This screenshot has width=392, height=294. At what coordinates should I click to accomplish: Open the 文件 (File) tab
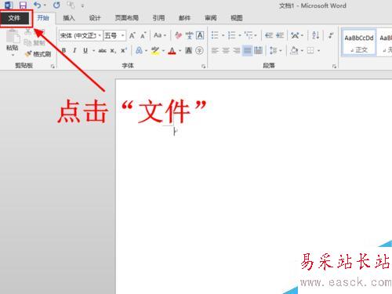(14, 18)
